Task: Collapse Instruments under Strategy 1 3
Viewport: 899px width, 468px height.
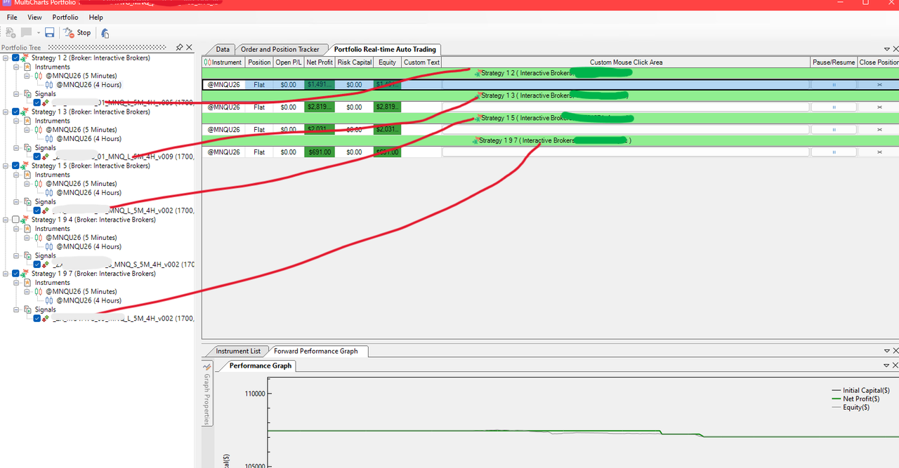Action: coord(17,121)
